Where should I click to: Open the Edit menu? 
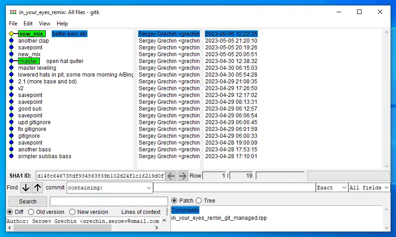[28, 24]
